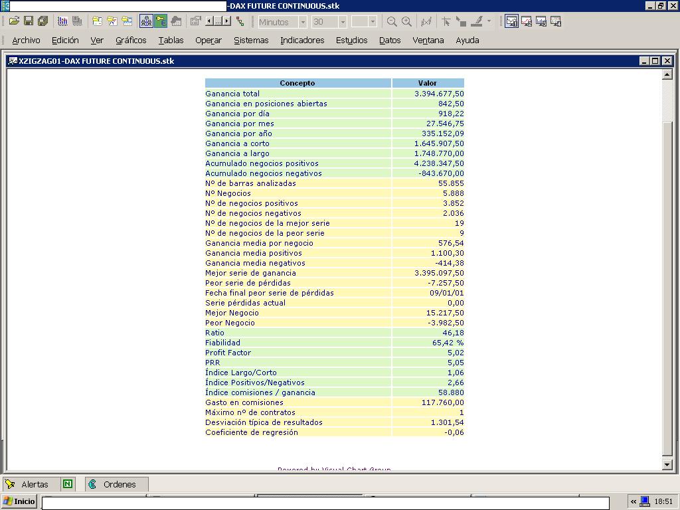Open the Gráficos menu
This screenshot has width=680, height=510.
point(131,41)
